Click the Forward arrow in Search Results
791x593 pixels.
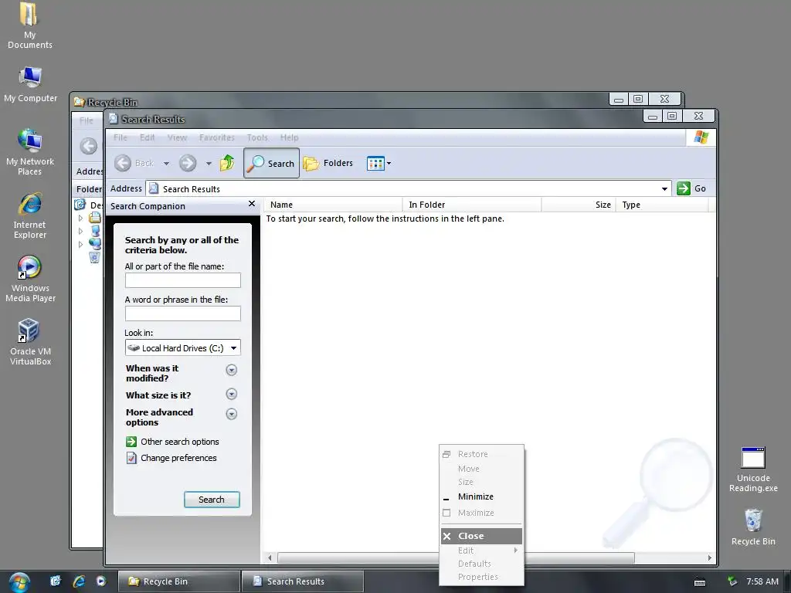point(188,163)
